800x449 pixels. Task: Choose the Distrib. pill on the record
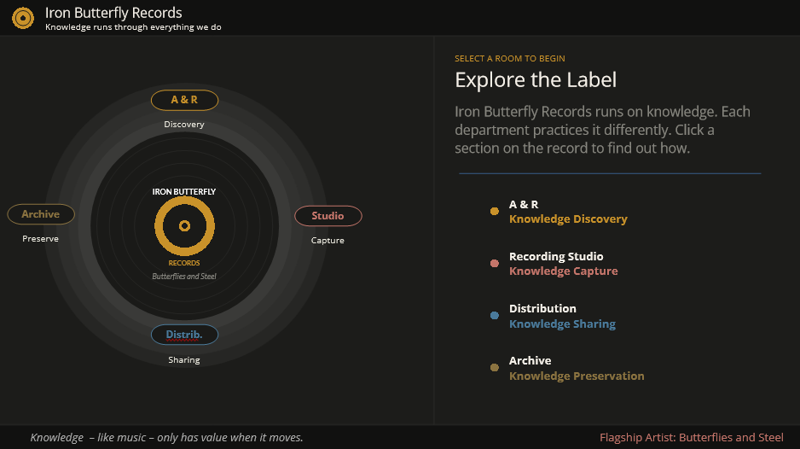[x=184, y=335]
